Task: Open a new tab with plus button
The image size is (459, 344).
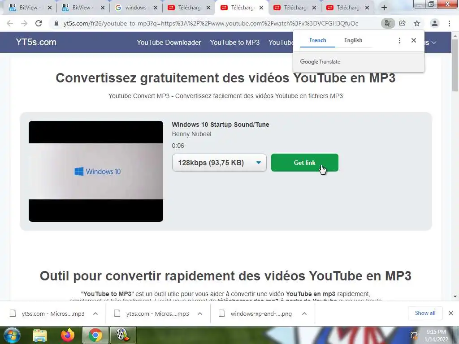Action: [x=384, y=8]
